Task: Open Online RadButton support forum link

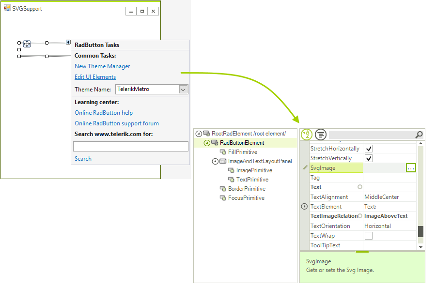Action: [116, 123]
